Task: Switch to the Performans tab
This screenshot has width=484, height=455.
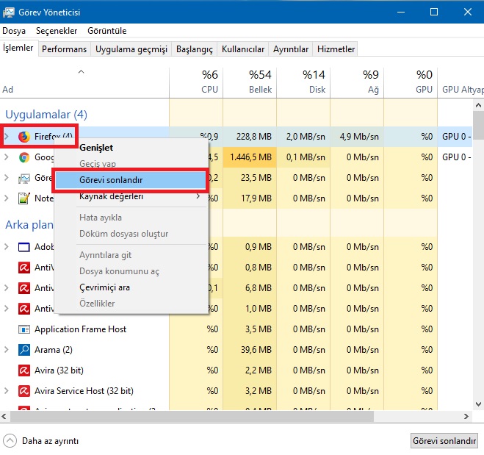Action: pyautogui.click(x=64, y=49)
